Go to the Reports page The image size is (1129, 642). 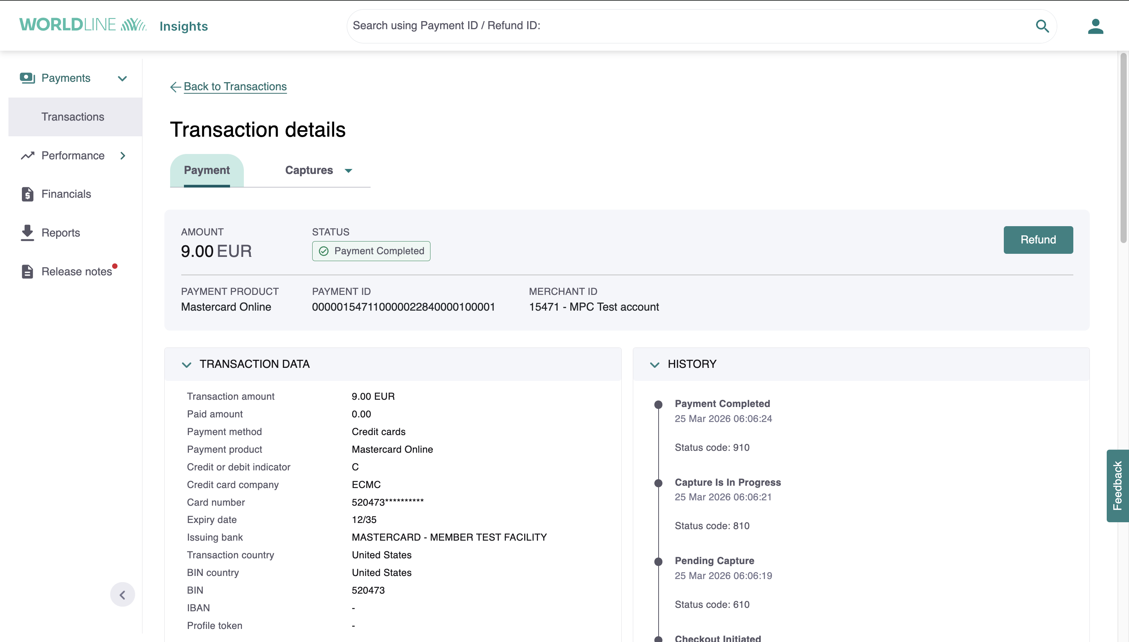(61, 233)
